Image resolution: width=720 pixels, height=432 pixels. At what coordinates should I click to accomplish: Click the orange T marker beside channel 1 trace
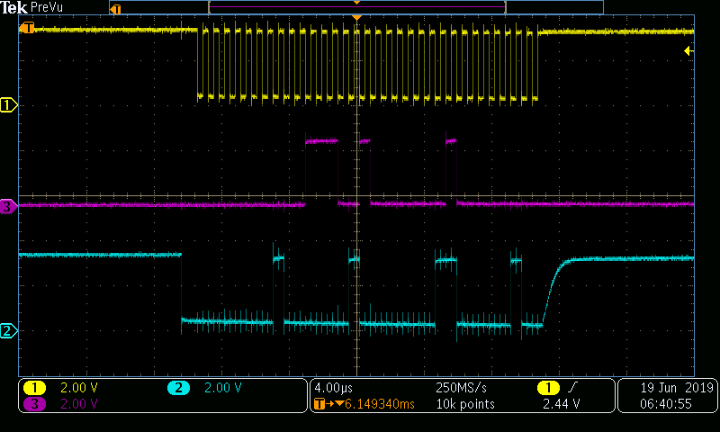tap(27, 28)
